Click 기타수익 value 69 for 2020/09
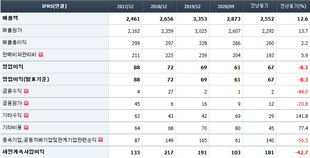Image resolution: width=310 pixels, height=158 pixels. click(238, 116)
